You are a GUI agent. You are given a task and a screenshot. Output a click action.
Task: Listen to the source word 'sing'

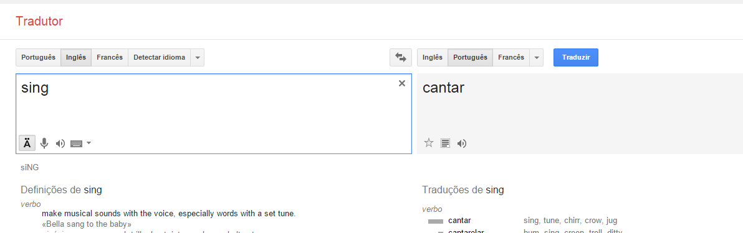tap(60, 143)
